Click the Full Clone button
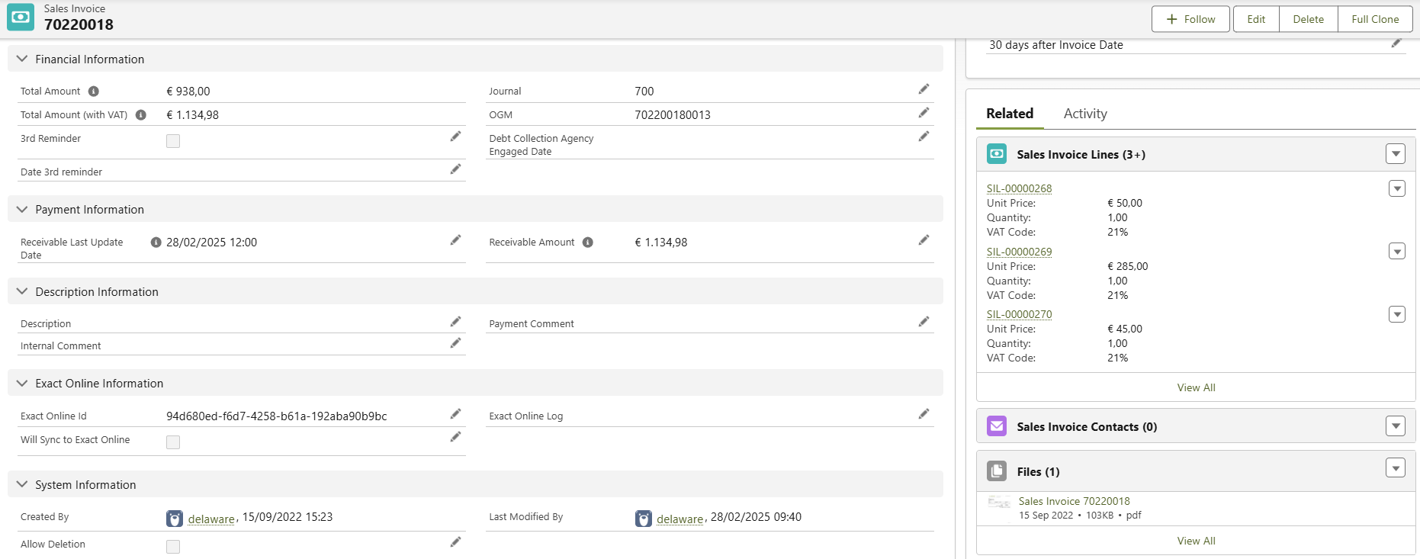The width and height of the screenshot is (1420, 559). (x=1374, y=19)
